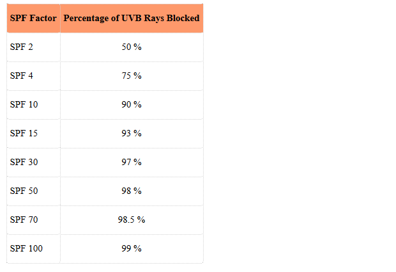
Task: Click the 75 % value cell
Action: [x=132, y=76]
